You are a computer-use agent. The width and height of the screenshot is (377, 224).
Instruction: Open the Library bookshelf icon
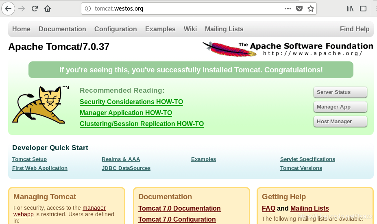coord(350,9)
